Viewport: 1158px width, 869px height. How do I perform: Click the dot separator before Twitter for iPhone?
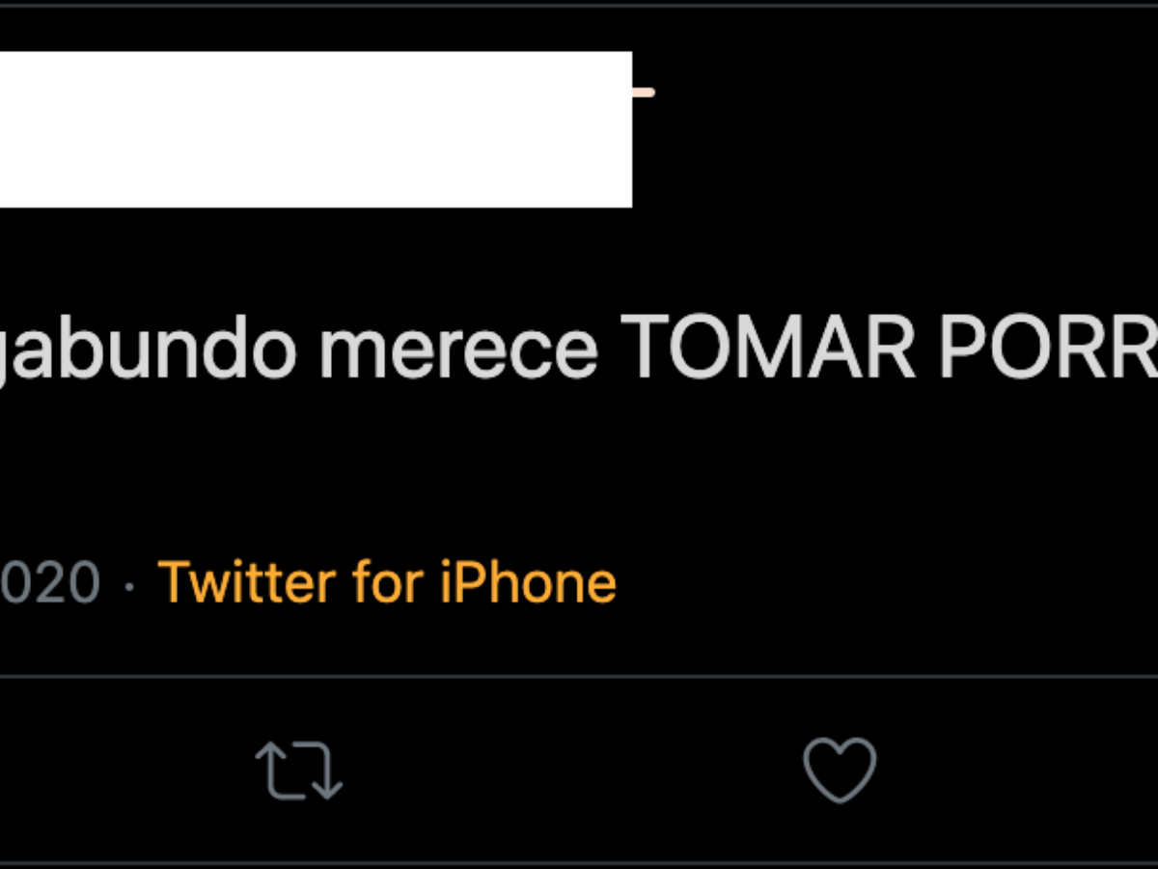129,585
